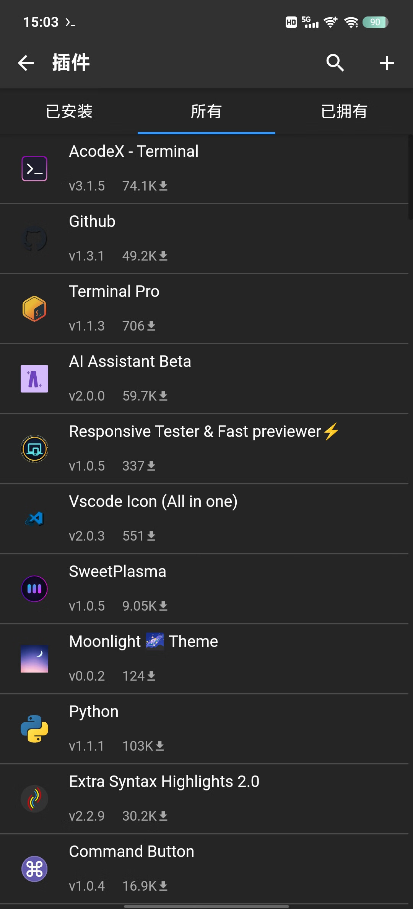The height and width of the screenshot is (909, 413).
Task: Tap the Vscode Icon plugin logo
Action: coord(34,519)
